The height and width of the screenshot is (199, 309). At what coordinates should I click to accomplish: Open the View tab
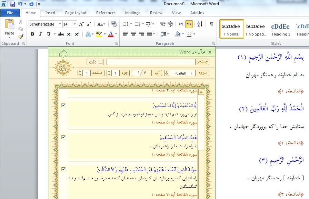[176, 13]
